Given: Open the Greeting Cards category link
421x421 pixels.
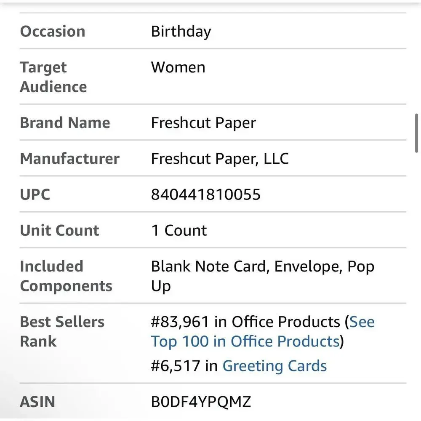Looking at the screenshot, I should coord(274,366).
